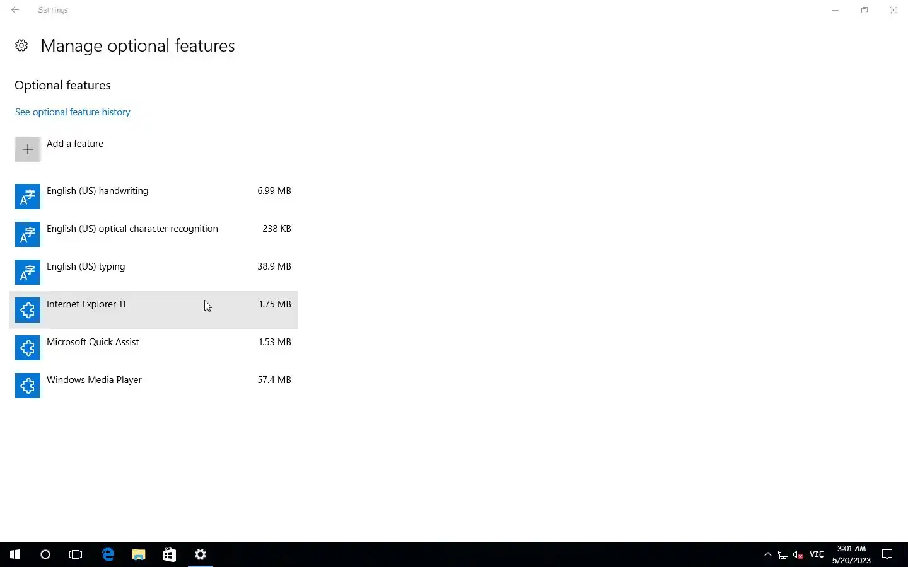The height and width of the screenshot is (567, 908).
Task: Open the Windows Start menu
Action: (15, 554)
